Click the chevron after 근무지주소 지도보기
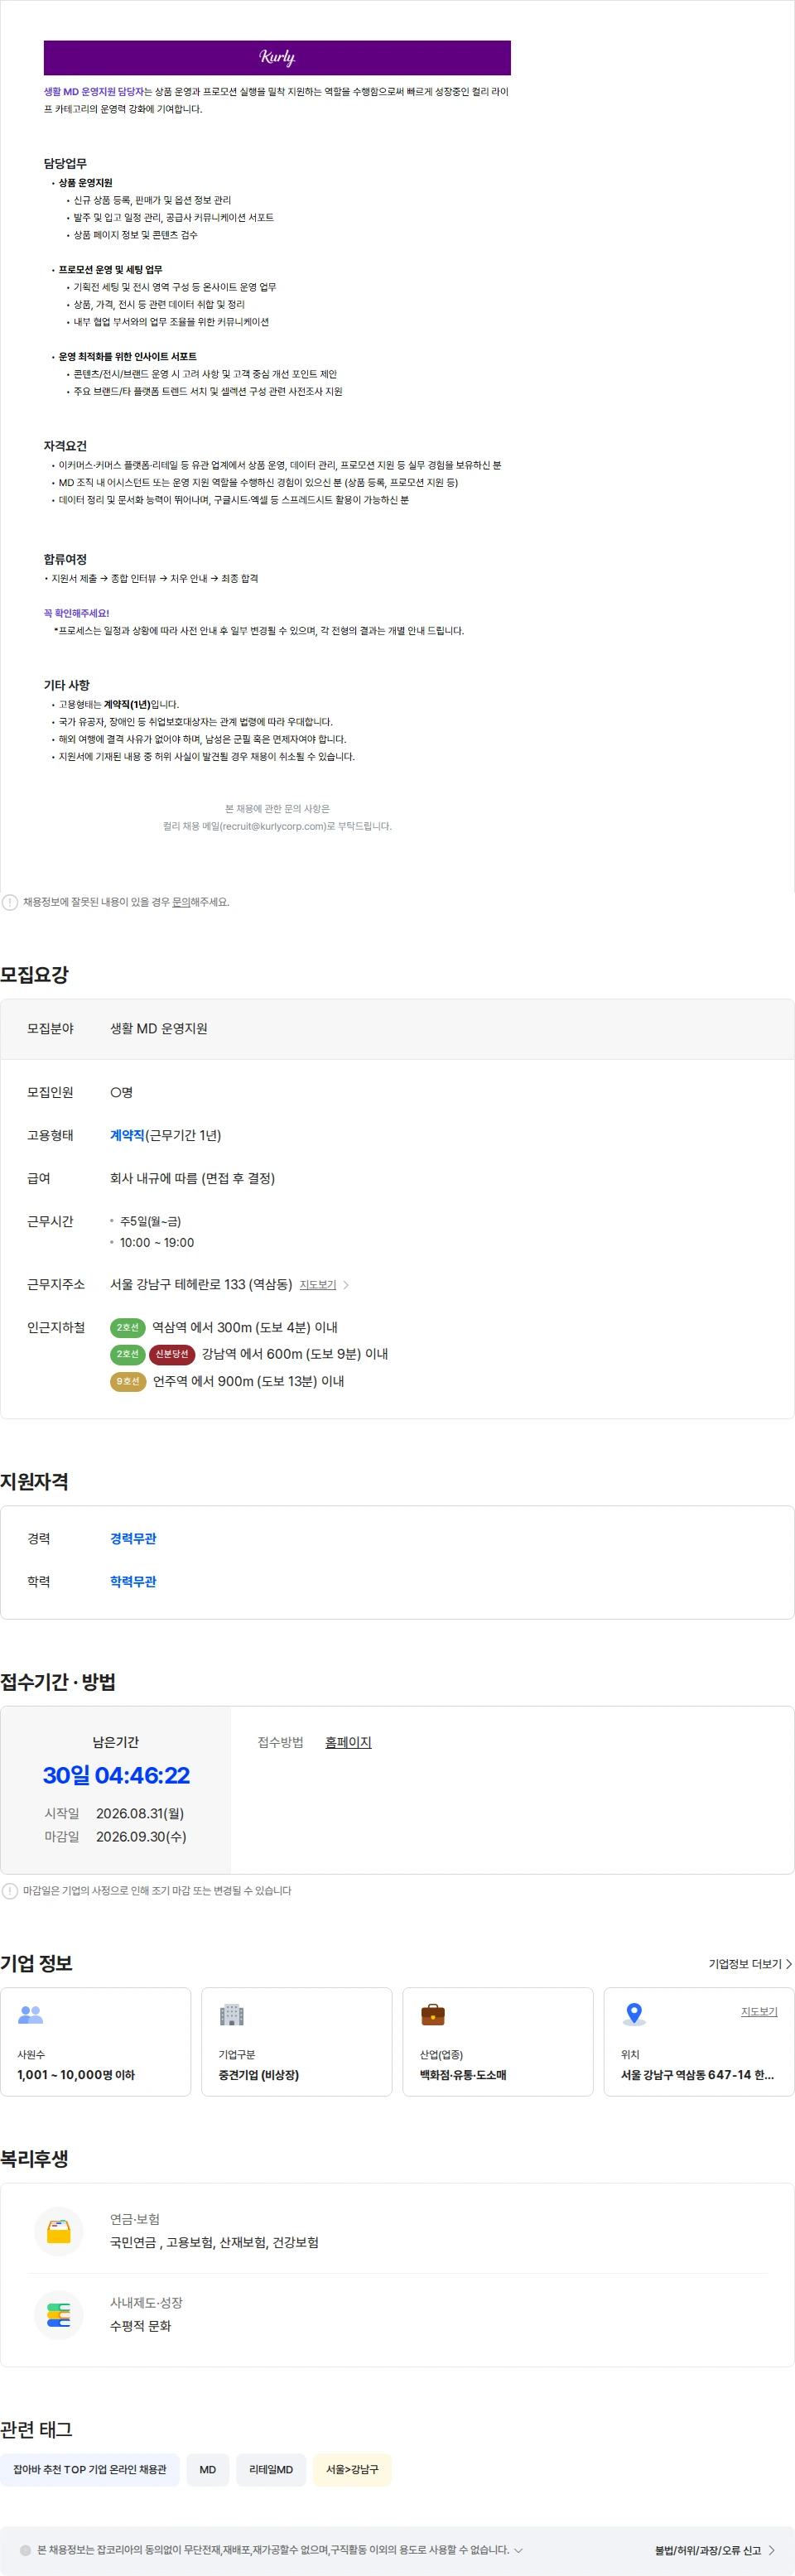Image resolution: width=795 pixels, height=2576 pixels. click(x=346, y=1285)
